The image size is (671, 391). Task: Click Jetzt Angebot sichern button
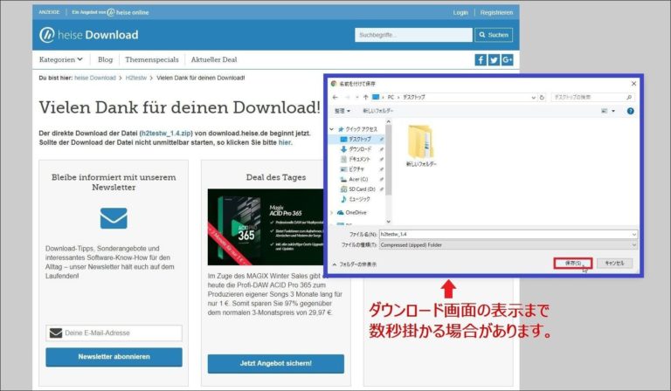(275, 363)
